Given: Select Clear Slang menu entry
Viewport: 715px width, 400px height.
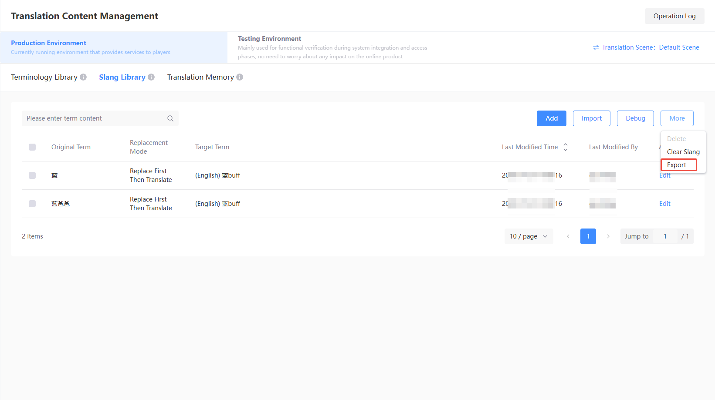Looking at the screenshot, I should (x=683, y=152).
